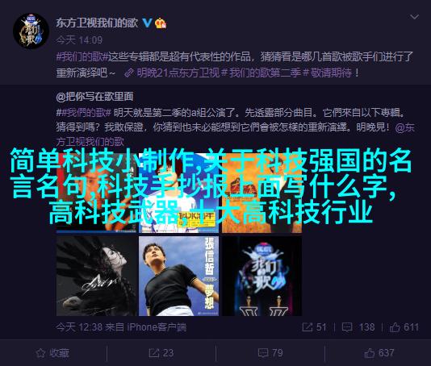
Task: Click the 今天 14:09 timestamp
Action: (79, 40)
